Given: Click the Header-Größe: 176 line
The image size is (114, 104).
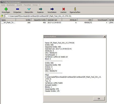Looking at the screenshot, I should [x=52, y=91].
